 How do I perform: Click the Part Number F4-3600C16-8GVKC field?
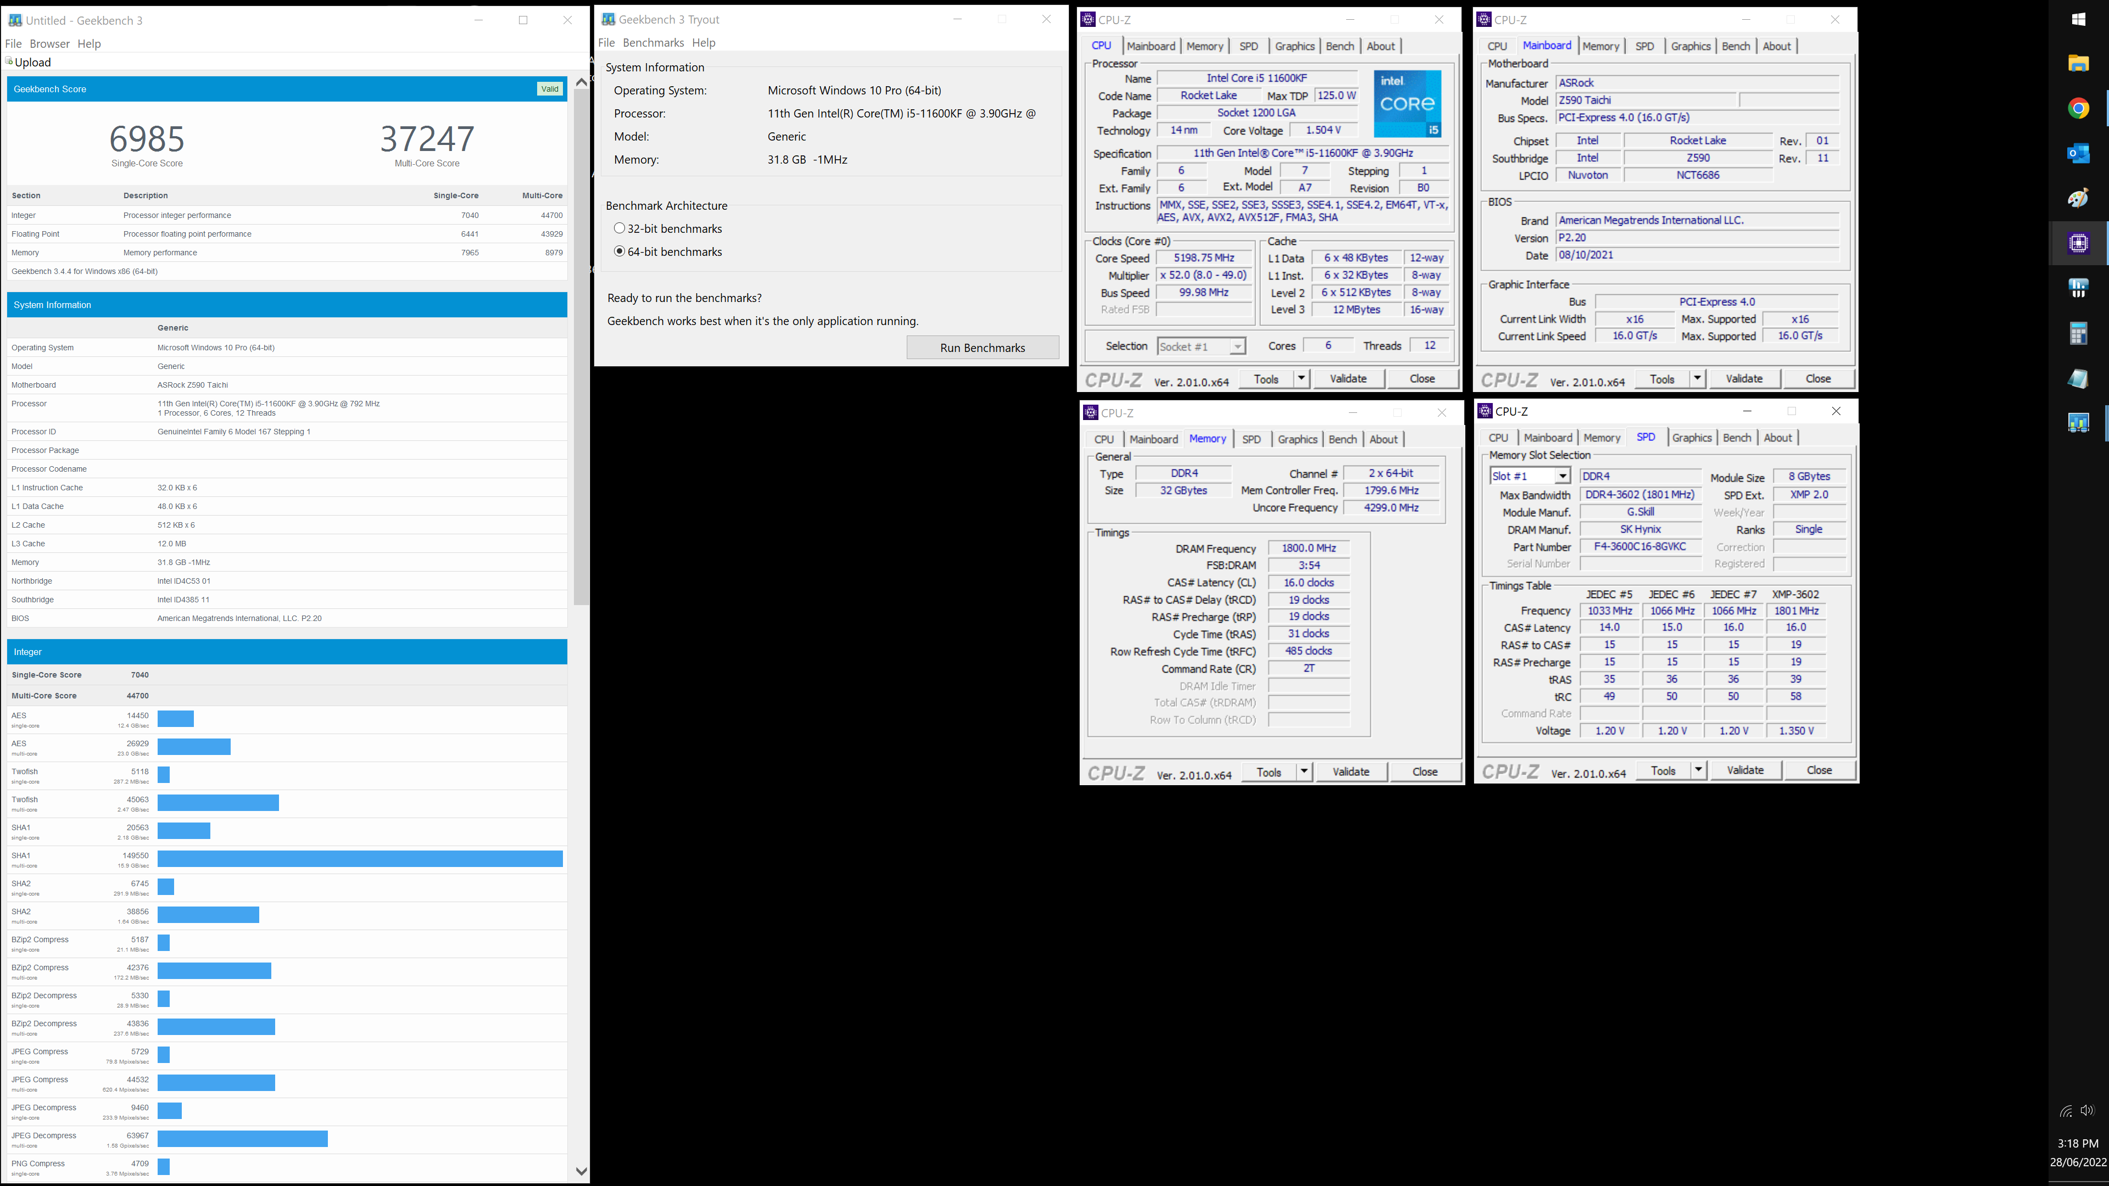pyautogui.click(x=1640, y=546)
